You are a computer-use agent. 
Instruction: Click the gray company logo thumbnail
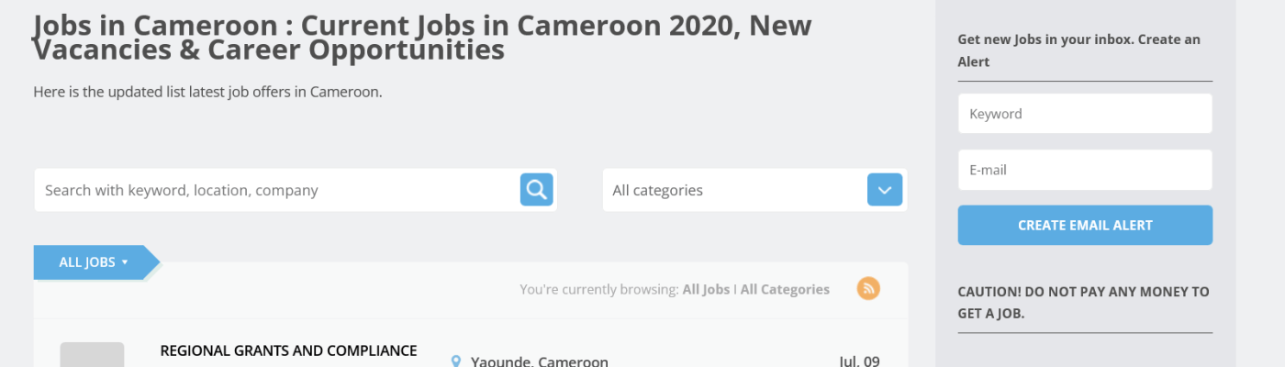pyautogui.click(x=92, y=356)
